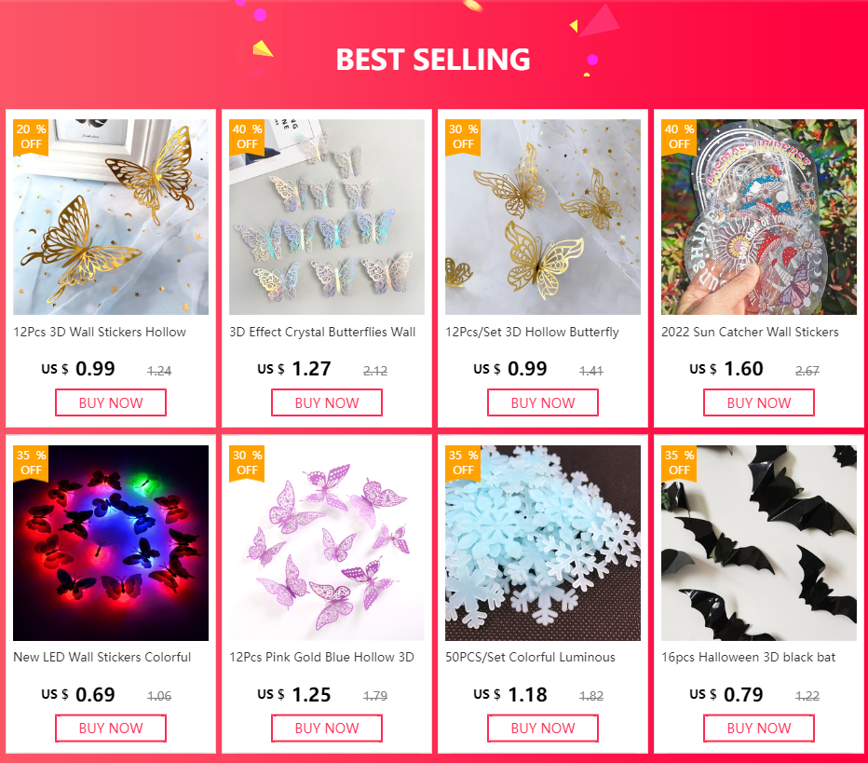The height and width of the screenshot is (763, 868).
Task: Open the 3D Effect Crystal Butterflies image
Action: coord(327,217)
